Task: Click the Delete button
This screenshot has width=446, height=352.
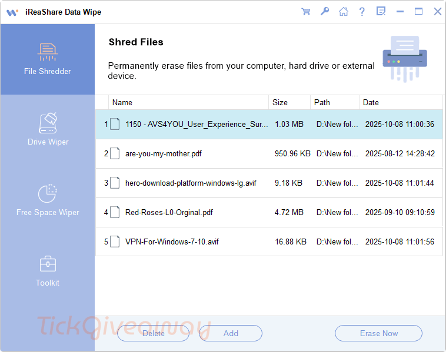Action: coord(154,333)
